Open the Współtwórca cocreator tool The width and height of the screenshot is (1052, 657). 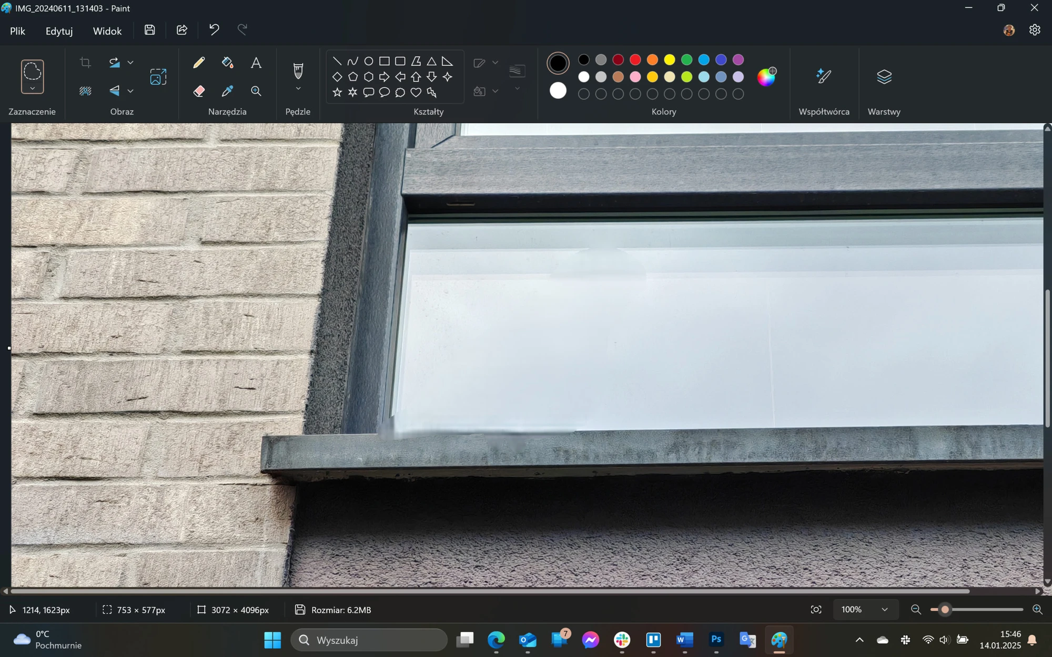[x=824, y=77]
